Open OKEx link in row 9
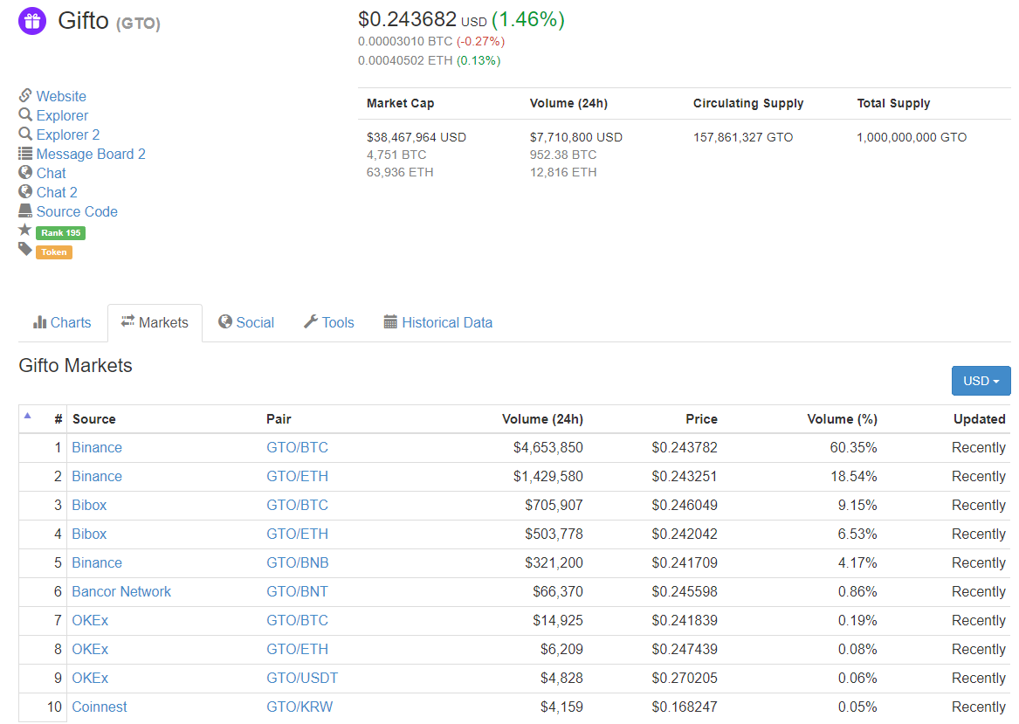The height and width of the screenshot is (724, 1019). (90, 678)
